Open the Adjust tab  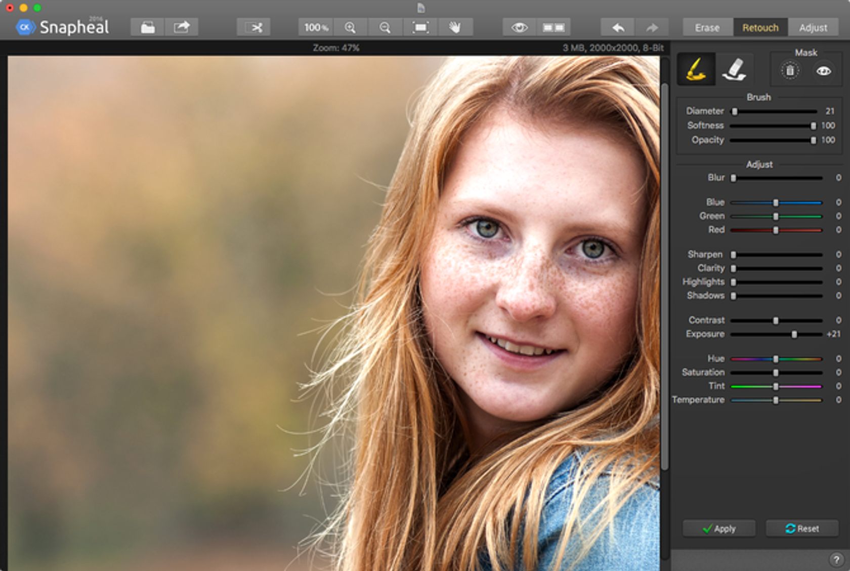tap(813, 28)
